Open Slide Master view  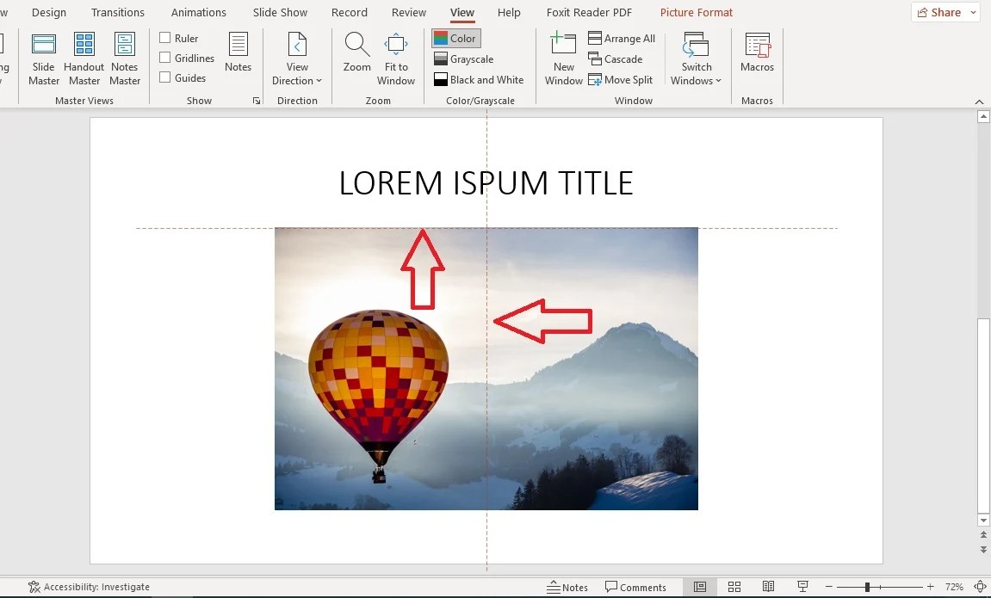pyautogui.click(x=43, y=58)
